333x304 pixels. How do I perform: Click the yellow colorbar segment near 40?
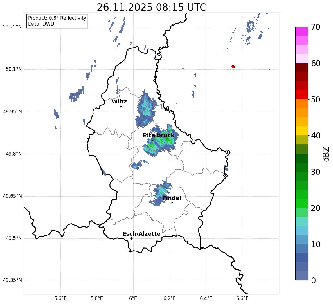tap(301, 131)
